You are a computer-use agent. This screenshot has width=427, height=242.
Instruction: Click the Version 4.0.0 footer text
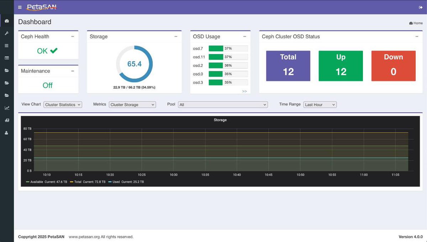[411, 237]
